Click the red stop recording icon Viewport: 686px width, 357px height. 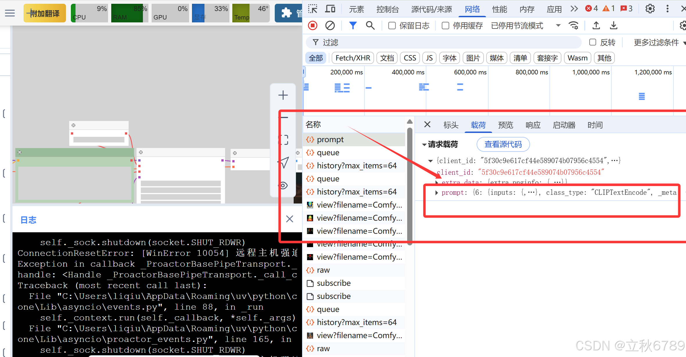click(313, 26)
